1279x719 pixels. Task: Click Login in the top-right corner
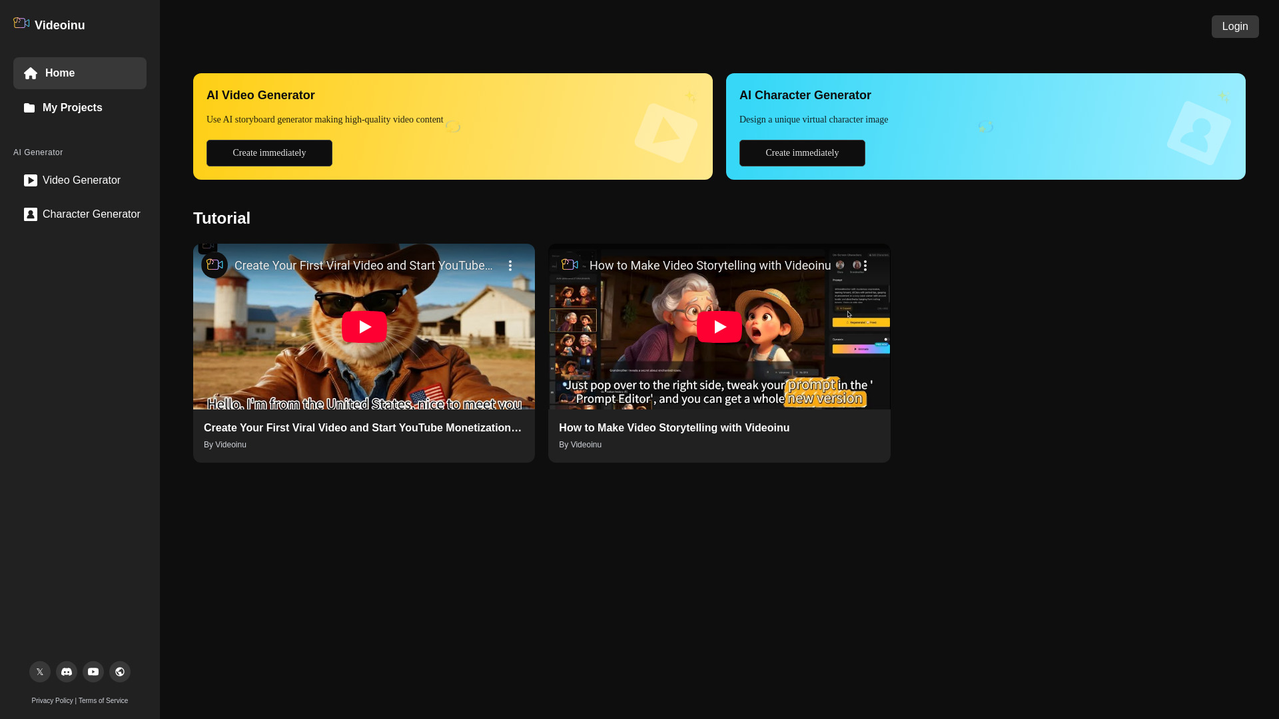pos(1235,27)
